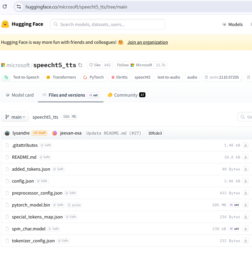Click the xet badge on pytorch_model.bin row
This screenshot has height=254, width=252.
point(234,205)
